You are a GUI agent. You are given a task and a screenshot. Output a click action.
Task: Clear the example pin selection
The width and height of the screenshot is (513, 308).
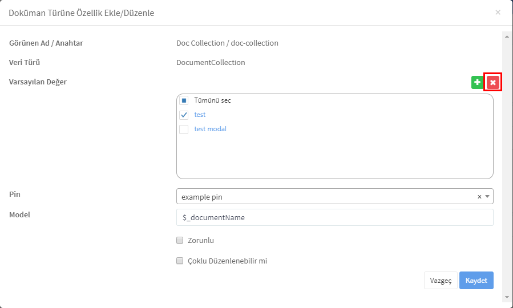pos(479,197)
